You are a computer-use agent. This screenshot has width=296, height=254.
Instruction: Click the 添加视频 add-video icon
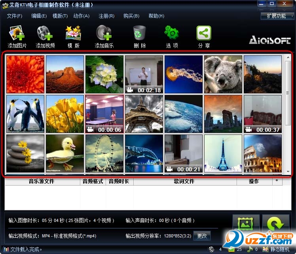coord(45,33)
